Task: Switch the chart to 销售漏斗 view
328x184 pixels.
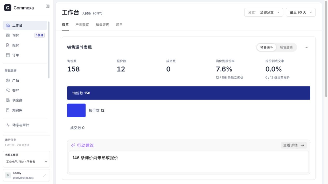Action: pyautogui.click(x=267, y=47)
